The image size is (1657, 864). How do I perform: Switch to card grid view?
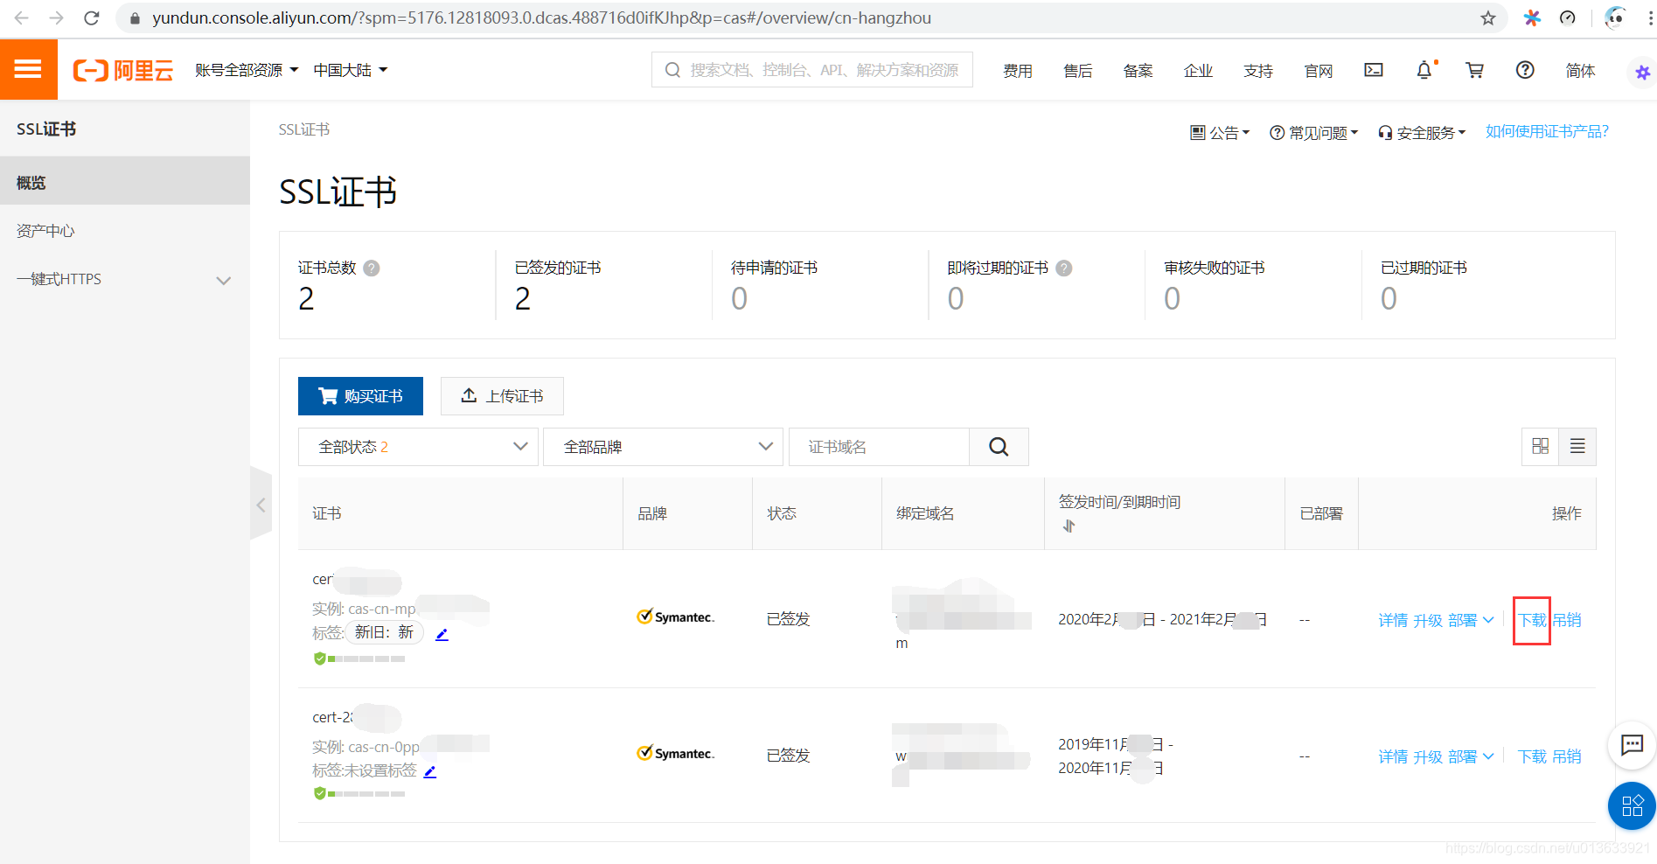(x=1541, y=447)
